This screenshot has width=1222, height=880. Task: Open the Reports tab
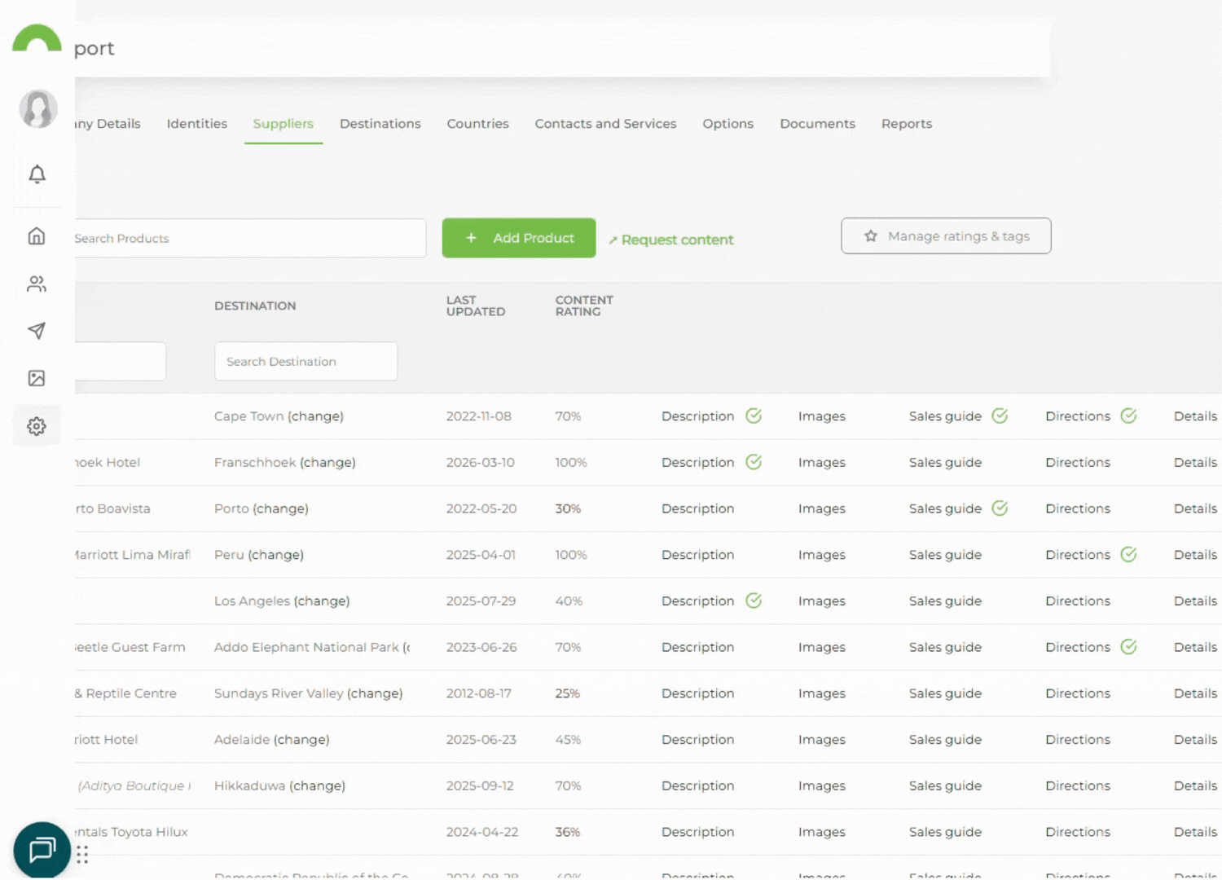(x=906, y=124)
